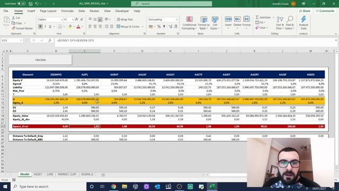Expand the font color dropdown arrow
Viewport: 339px width, 191px height.
tap(83, 27)
